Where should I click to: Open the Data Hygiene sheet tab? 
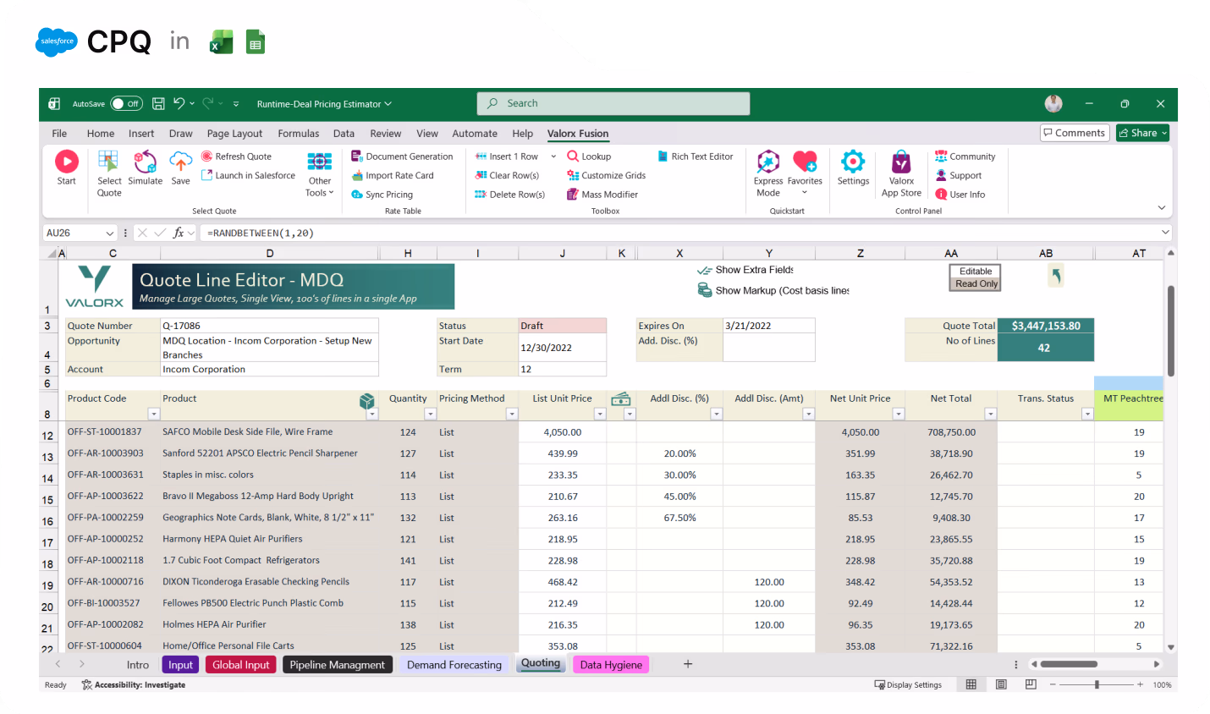coord(611,664)
